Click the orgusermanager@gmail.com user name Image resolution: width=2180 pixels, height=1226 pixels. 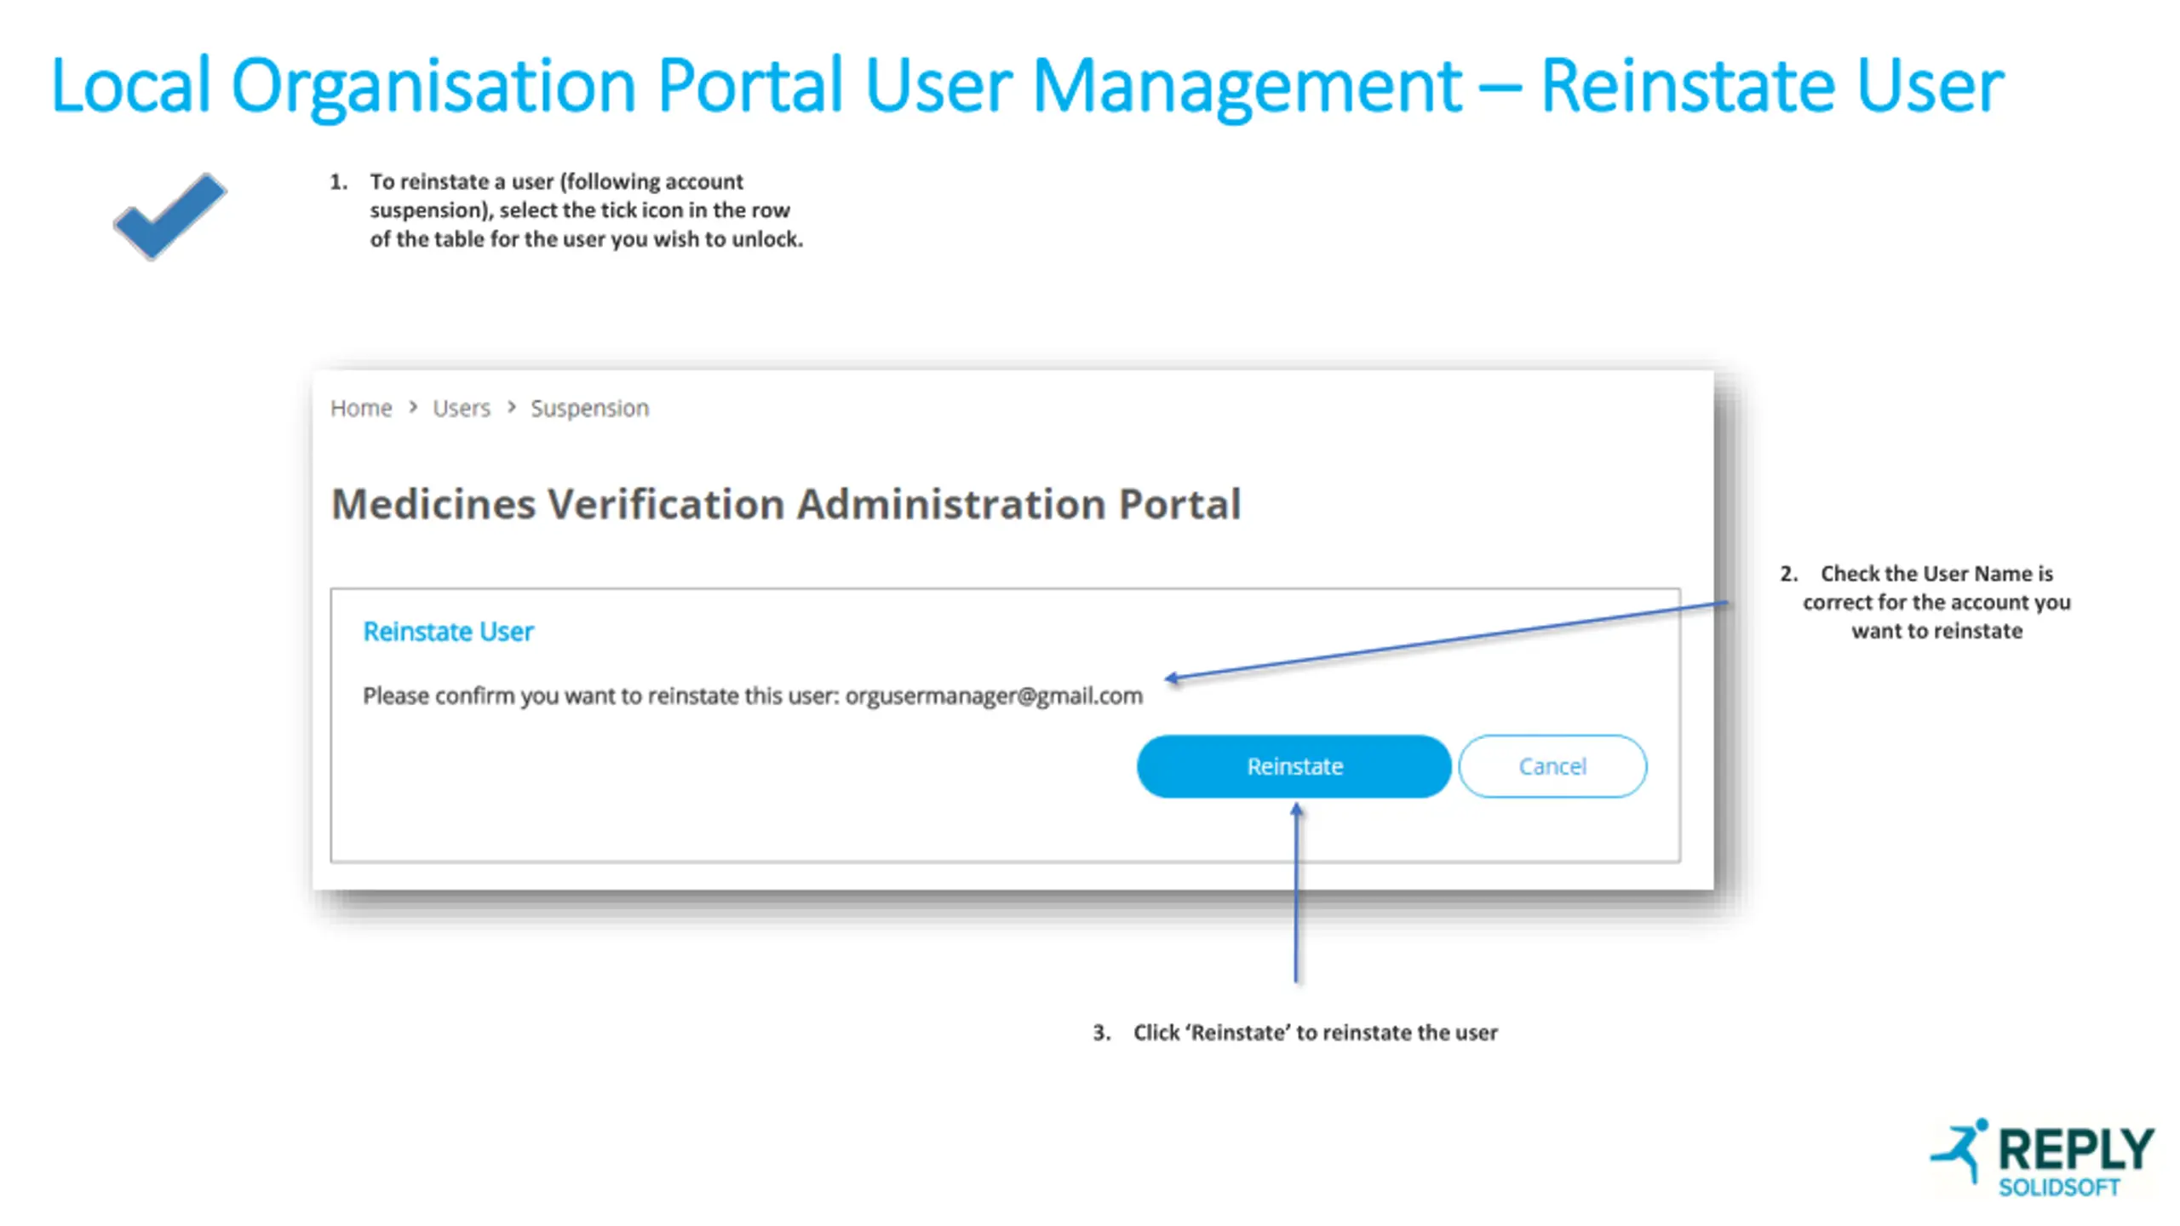tap(994, 696)
